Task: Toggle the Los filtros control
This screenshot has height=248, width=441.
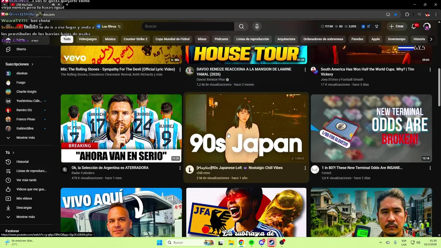Action: pos(109,27)
